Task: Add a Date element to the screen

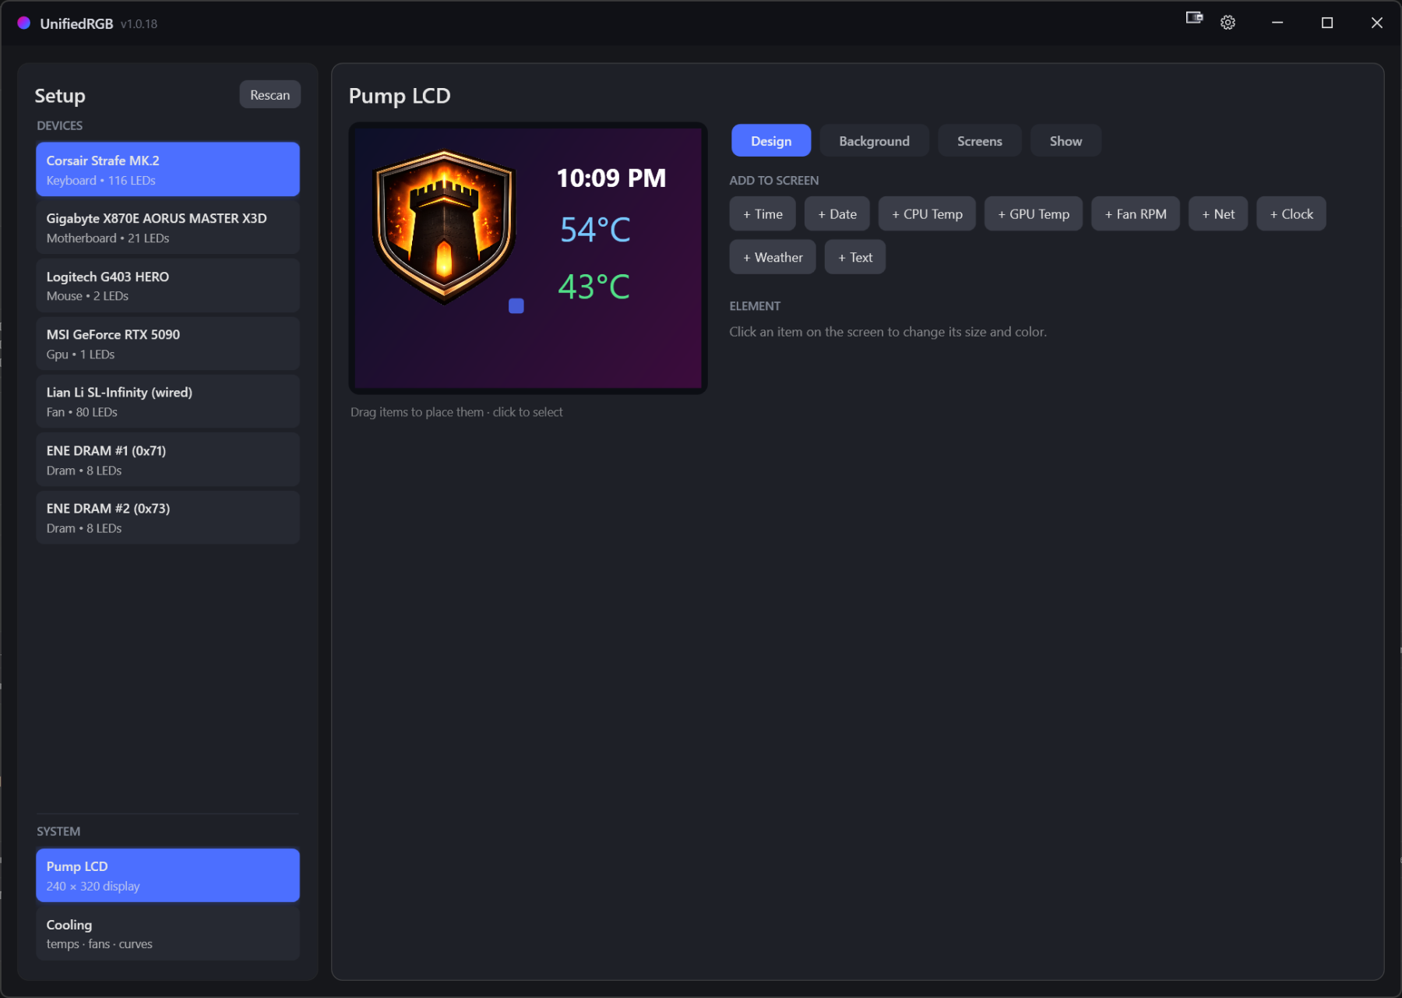Action: point(837,214)
